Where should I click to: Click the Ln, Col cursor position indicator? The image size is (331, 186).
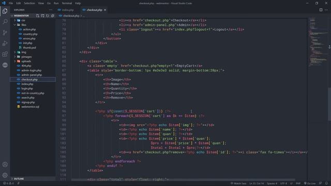[x=257, y=183]
